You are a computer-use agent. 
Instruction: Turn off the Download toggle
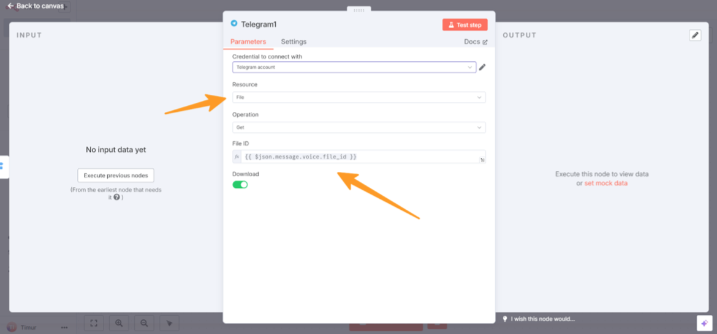click(240, 184)
